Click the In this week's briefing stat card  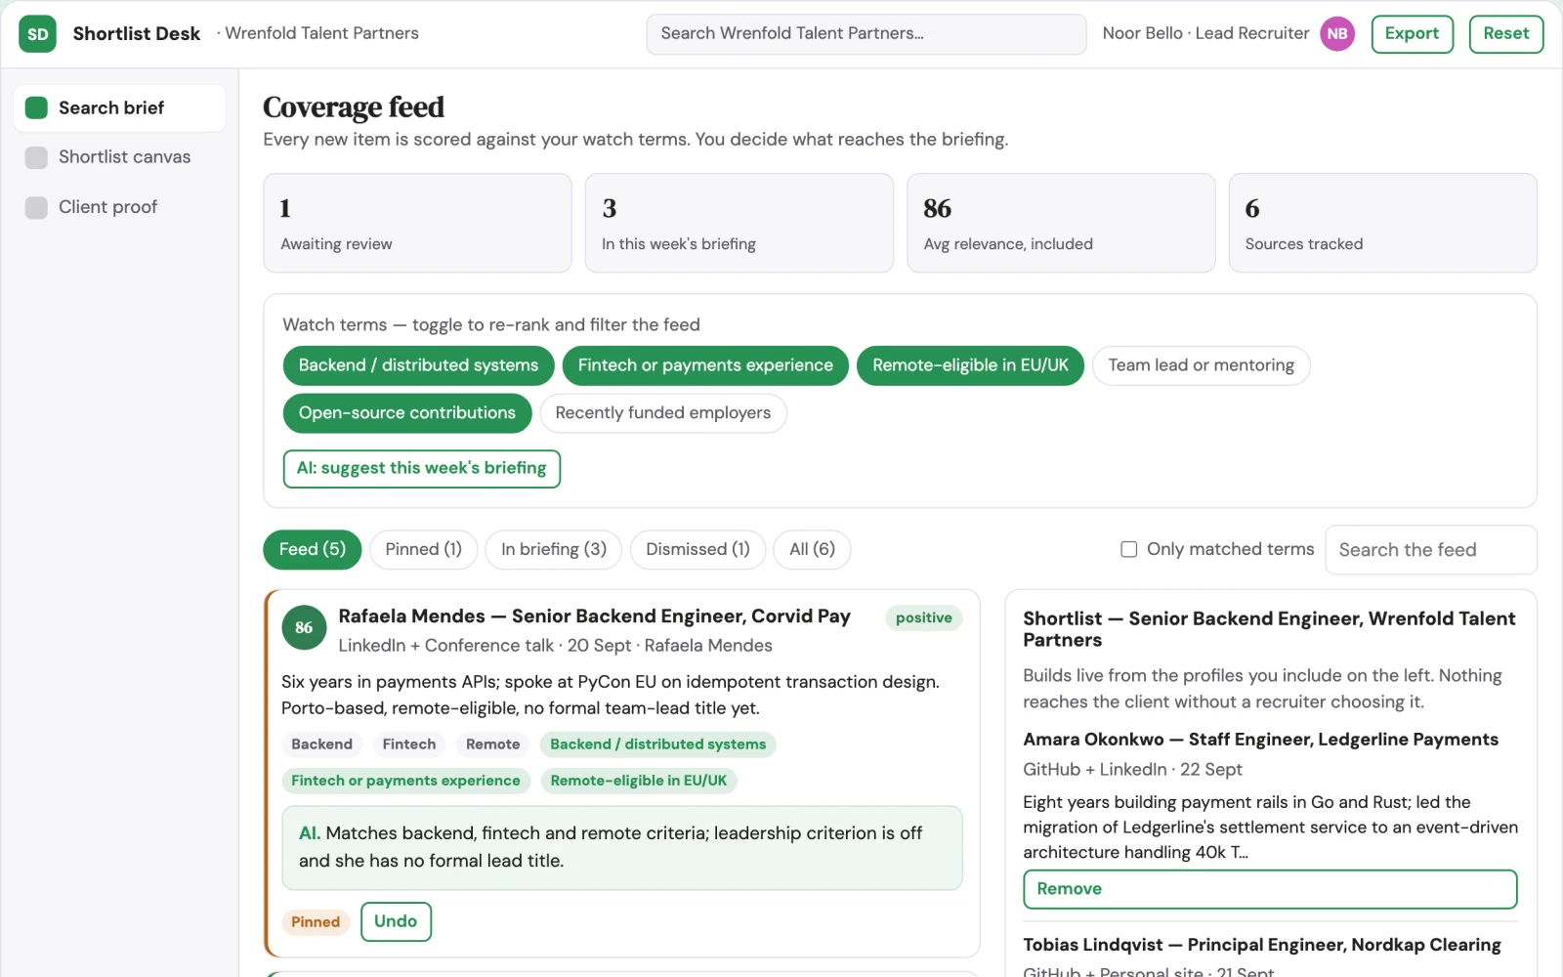(739, 223)
